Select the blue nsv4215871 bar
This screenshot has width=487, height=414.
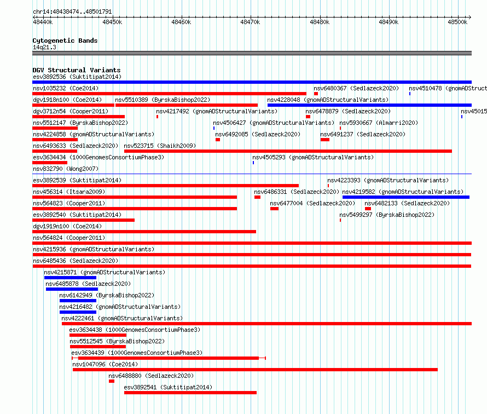click(70, 278)
